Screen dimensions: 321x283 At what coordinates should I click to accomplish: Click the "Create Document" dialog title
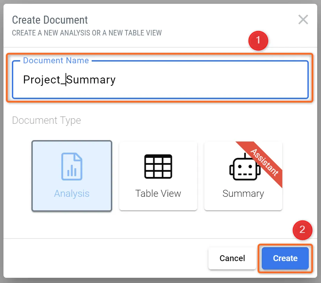click(x=50, y=20)
